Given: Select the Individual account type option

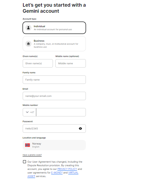Looking at the screenshot, I should pos(54,28).
